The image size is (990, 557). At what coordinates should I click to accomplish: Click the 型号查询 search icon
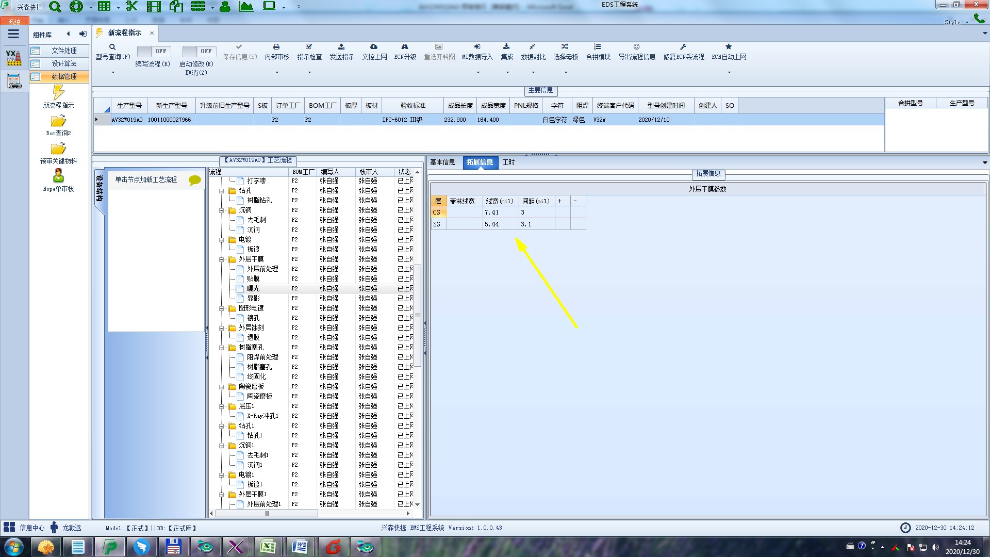[112, 47]
